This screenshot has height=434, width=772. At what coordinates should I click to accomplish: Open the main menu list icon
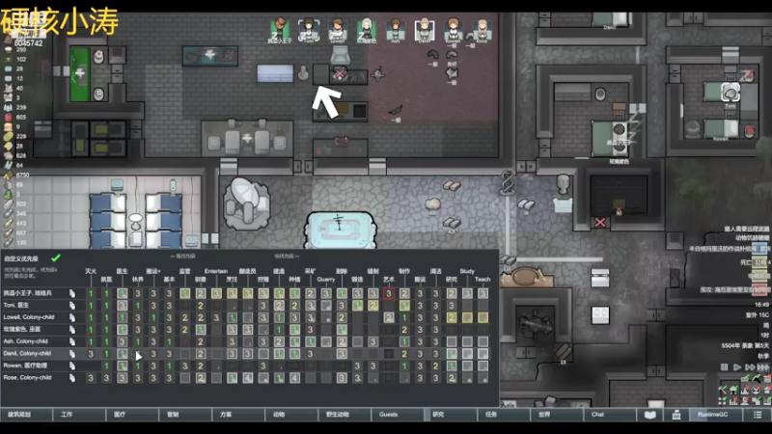758,415
